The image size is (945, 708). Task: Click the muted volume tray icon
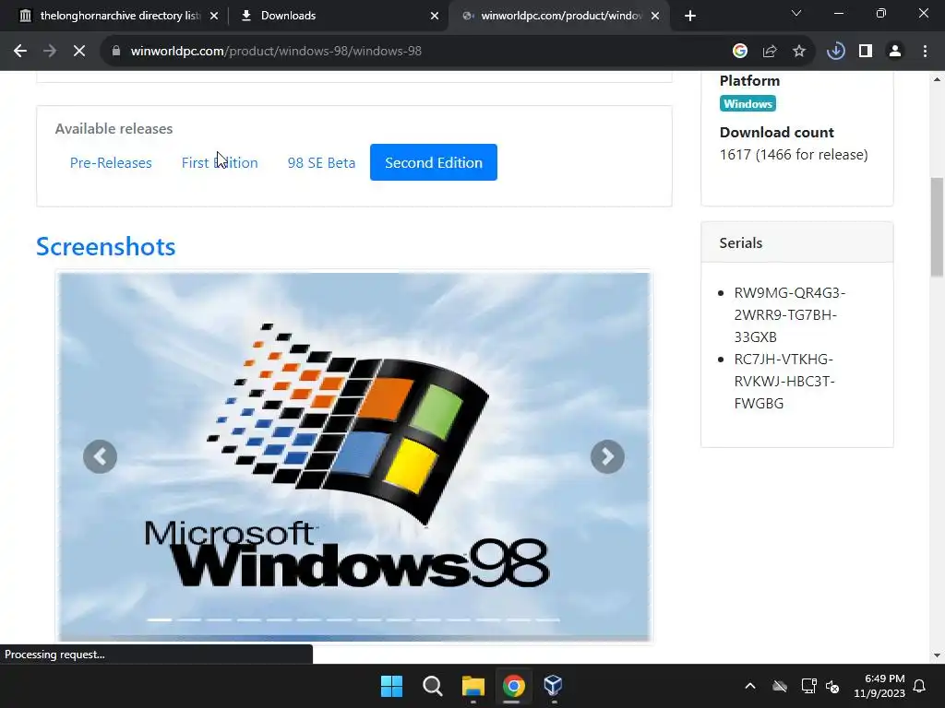(x=833, y=686)
